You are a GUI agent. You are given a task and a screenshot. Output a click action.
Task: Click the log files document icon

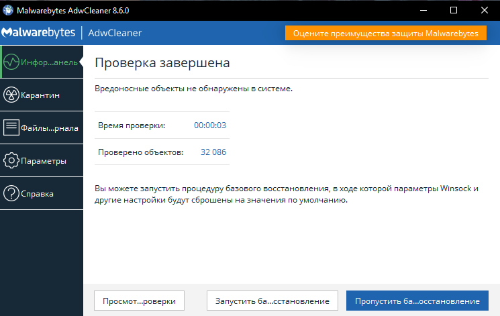point(11,127)
